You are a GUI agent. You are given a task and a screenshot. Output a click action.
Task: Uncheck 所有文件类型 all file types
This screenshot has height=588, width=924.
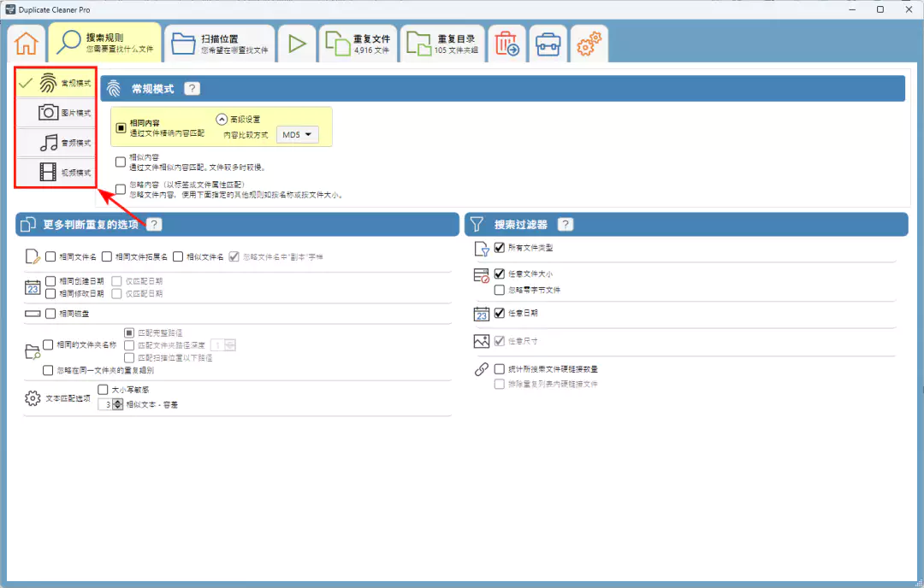pos(500,248)
